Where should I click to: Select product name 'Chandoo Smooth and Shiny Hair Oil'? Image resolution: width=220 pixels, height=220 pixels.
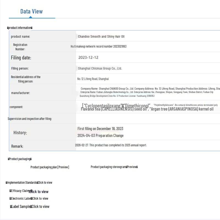click(x=101, y=37)
